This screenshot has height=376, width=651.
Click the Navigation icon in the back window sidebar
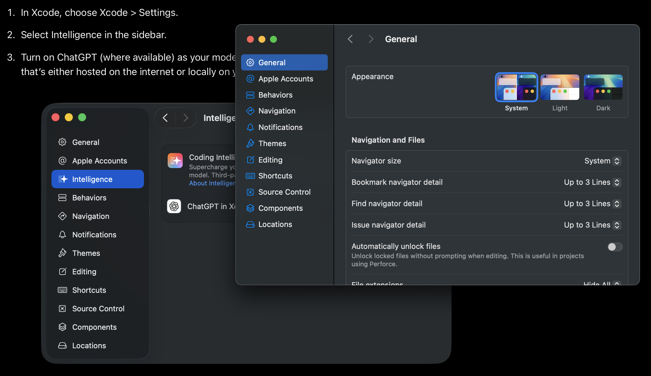coord(62,216)
